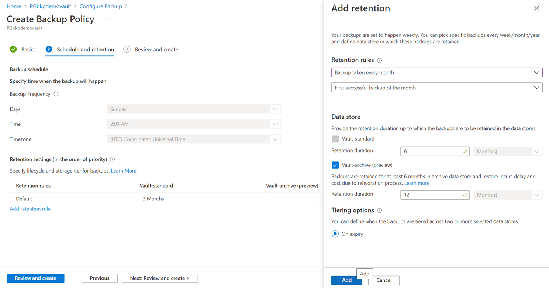Click the Add retention rule link
The width and height of the screenshot is (549, 288).
click(30, 209)
